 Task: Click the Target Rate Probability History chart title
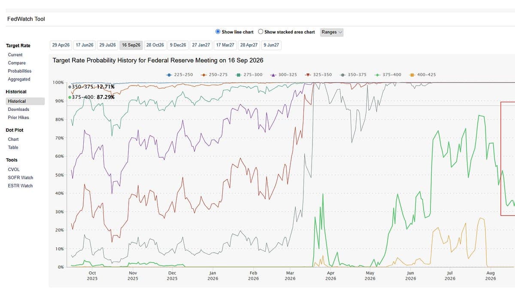pos(158,61)
